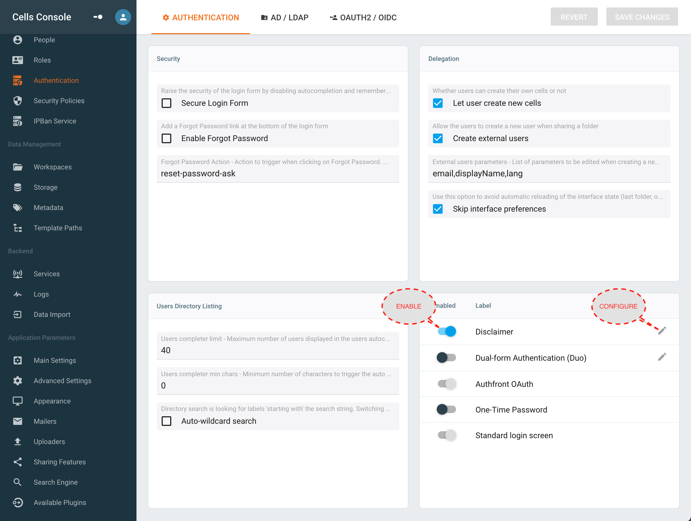
Task: Click the Cells Console title
Action: click(x=41, y=17)
